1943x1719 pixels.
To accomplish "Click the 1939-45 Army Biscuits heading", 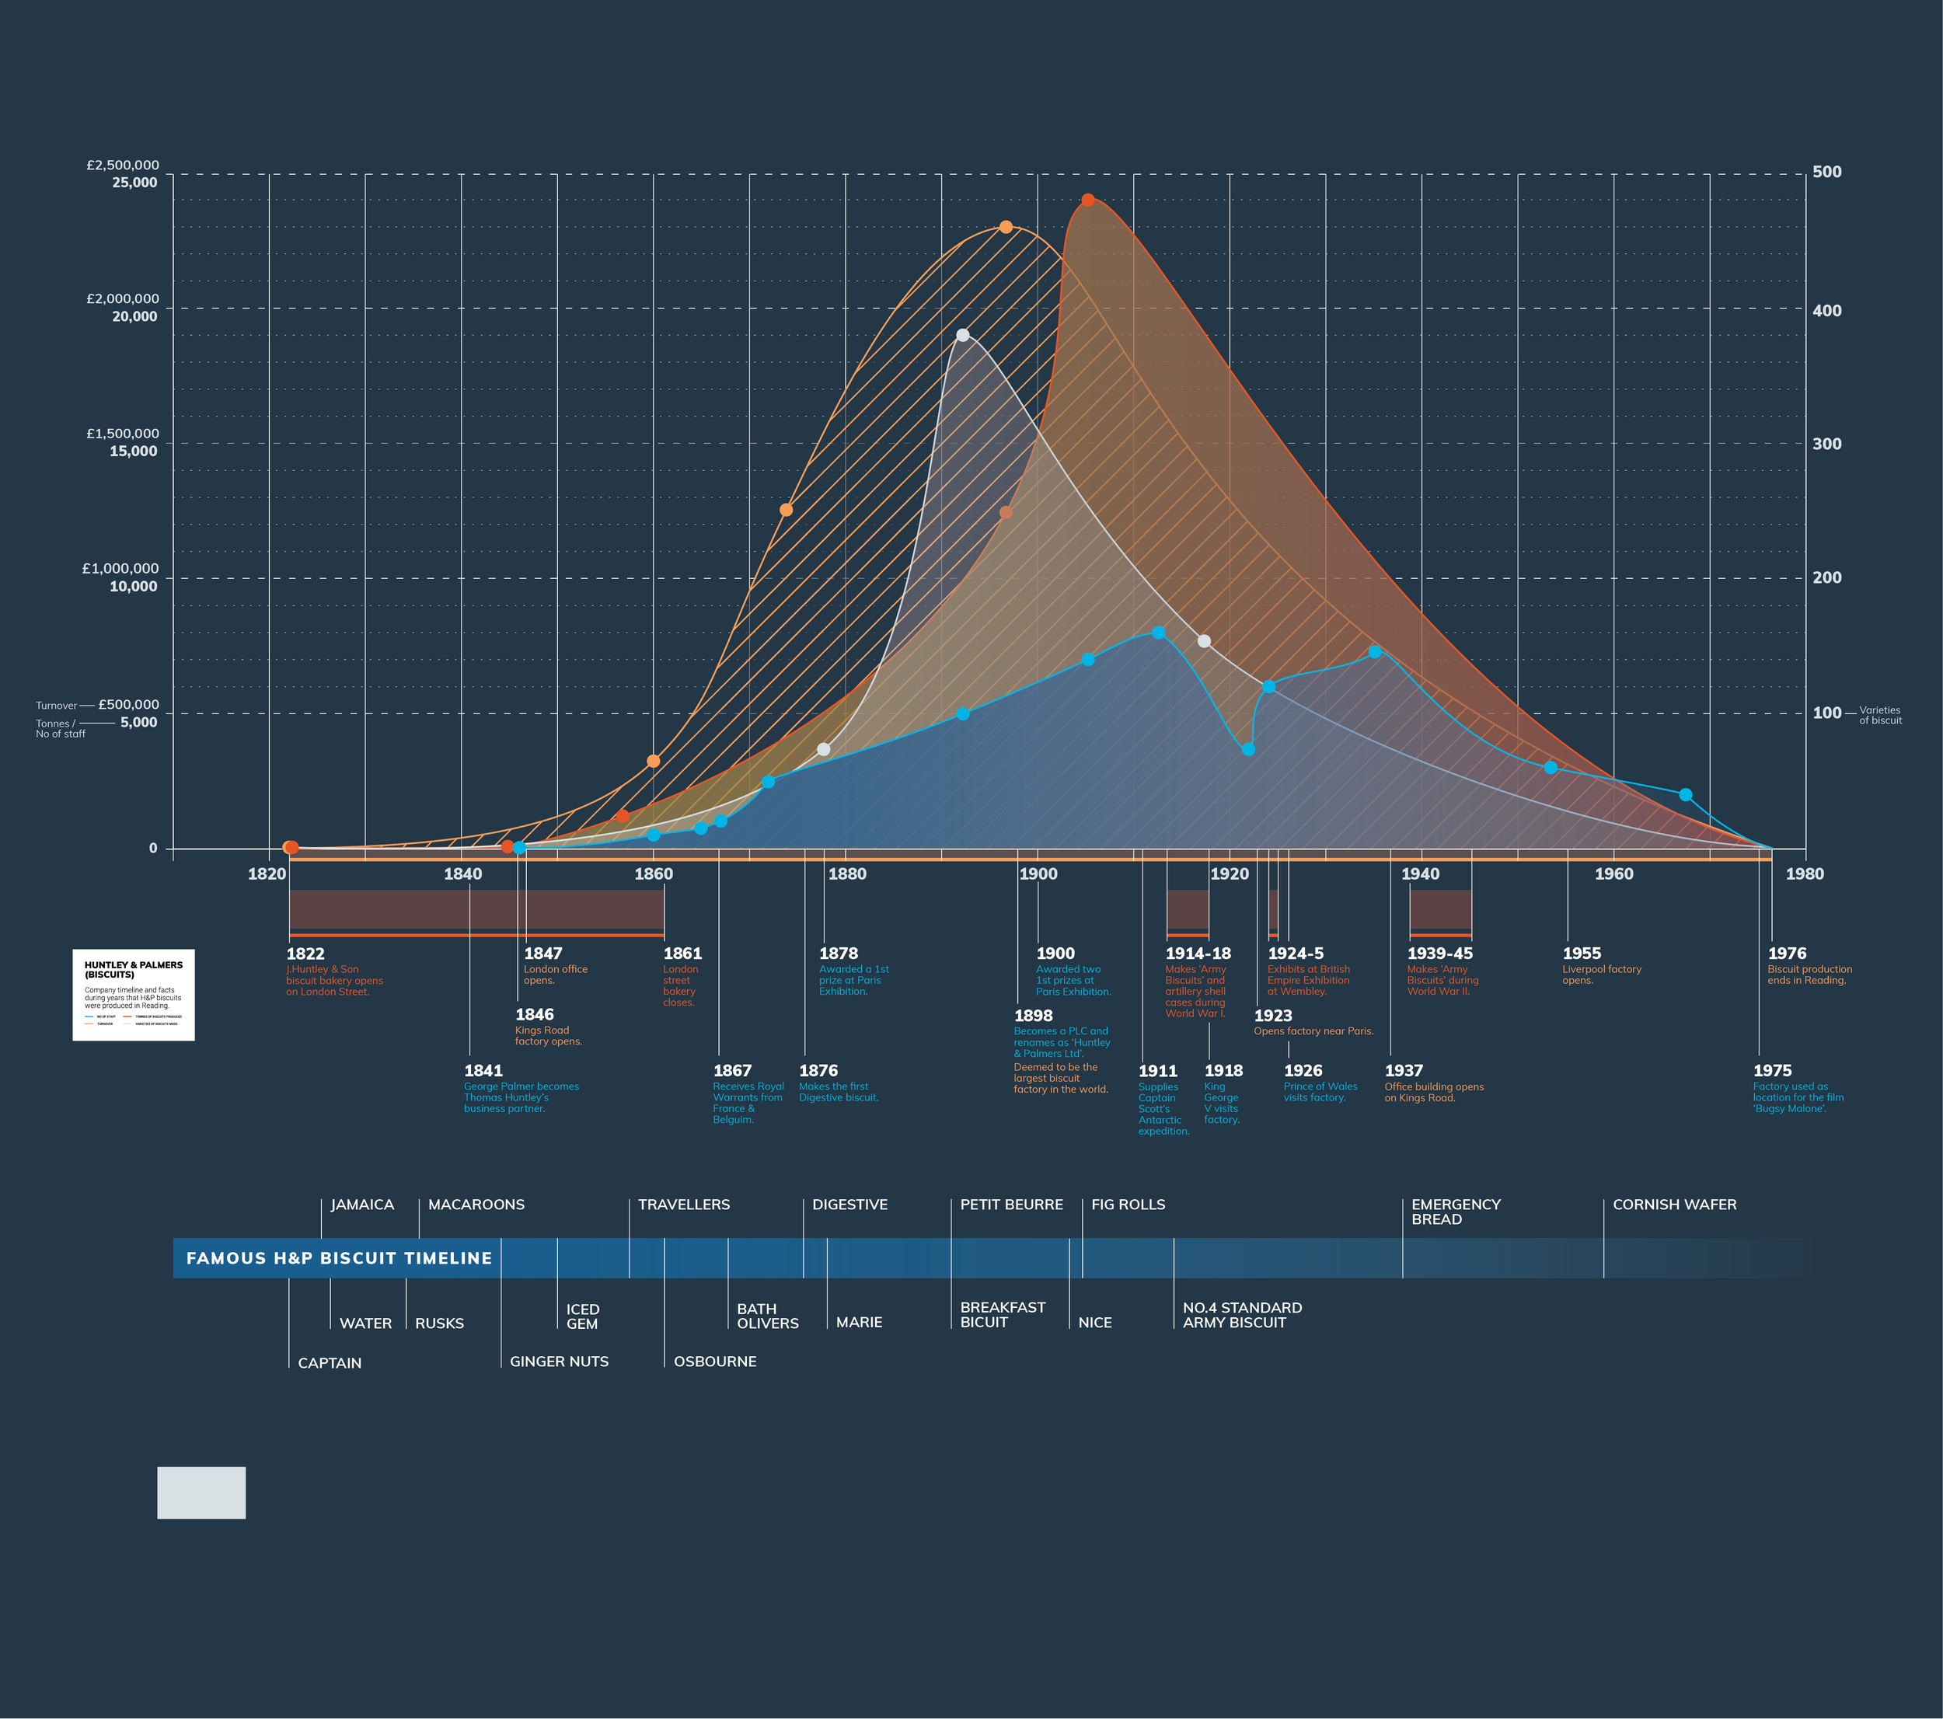I will coord(1439,953).
